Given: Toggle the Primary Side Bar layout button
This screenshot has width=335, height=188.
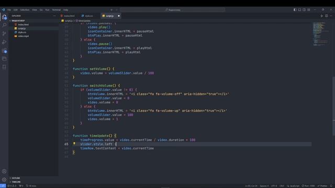Looking at the screenshot, I should click(x=295, y=10).
